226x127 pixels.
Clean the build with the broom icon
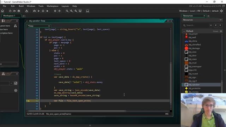47,11
